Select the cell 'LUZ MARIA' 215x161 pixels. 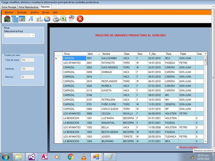(x=111, y=118)
